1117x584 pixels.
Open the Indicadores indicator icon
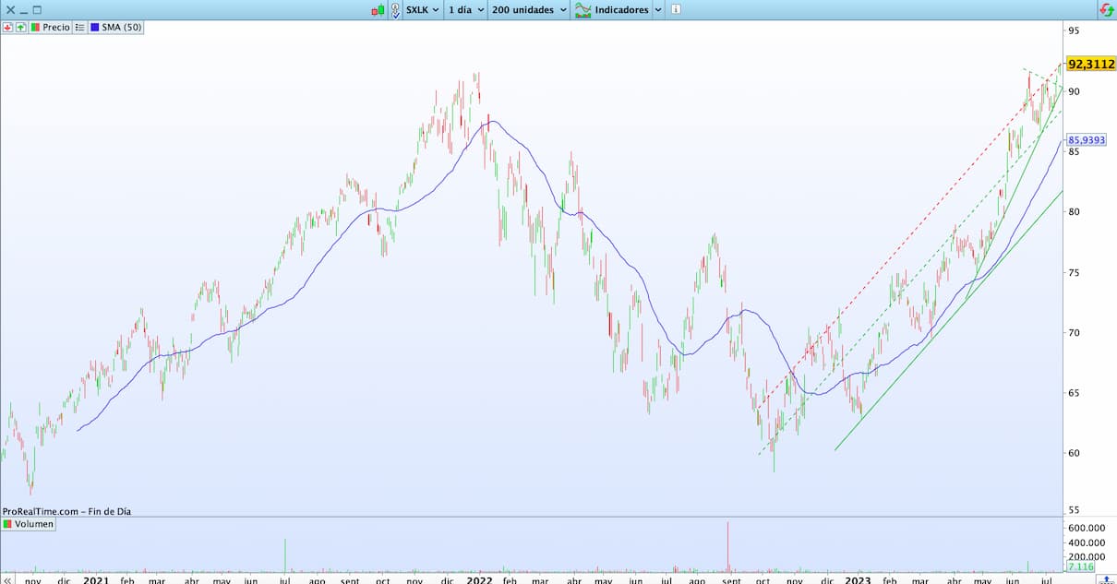pyautogui.click(x=583, y=10)
